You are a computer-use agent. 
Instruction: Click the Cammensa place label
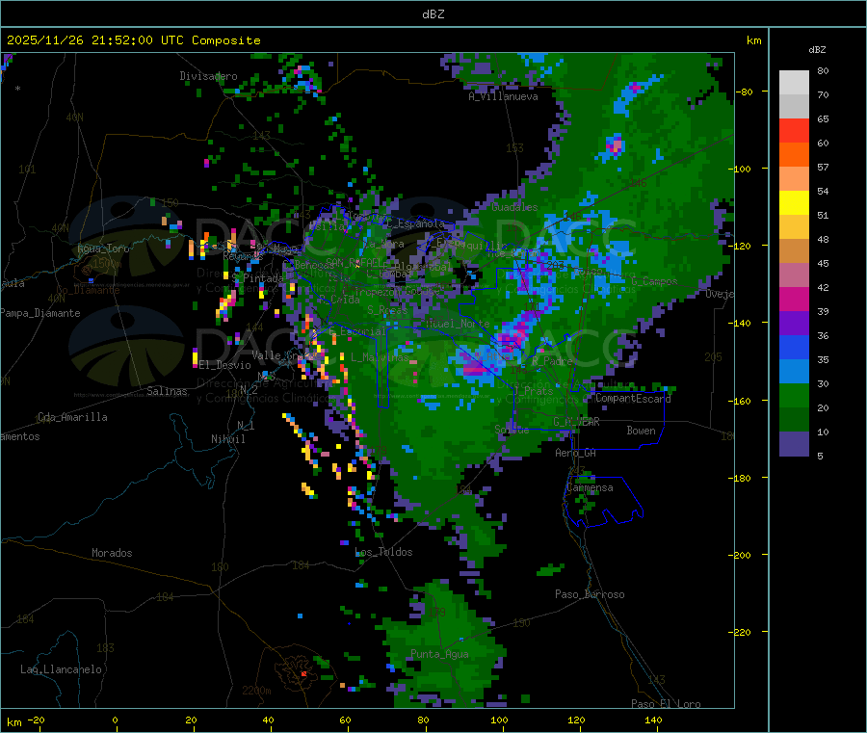pos(590,487)
